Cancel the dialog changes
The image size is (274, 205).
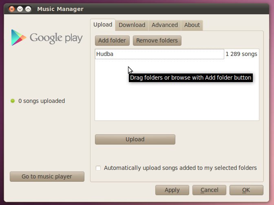pos(209,190)
